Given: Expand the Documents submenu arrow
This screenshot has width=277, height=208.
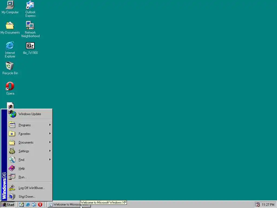Looking at the screenshot, I should tap(50, 142).
